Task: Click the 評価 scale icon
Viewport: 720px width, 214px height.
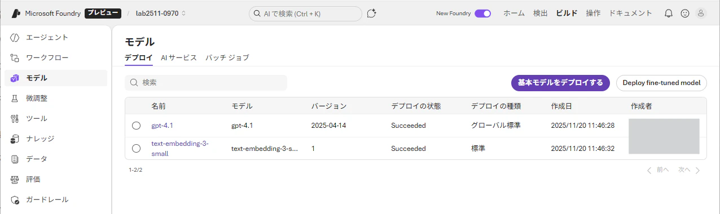Action: pos(15,180)
